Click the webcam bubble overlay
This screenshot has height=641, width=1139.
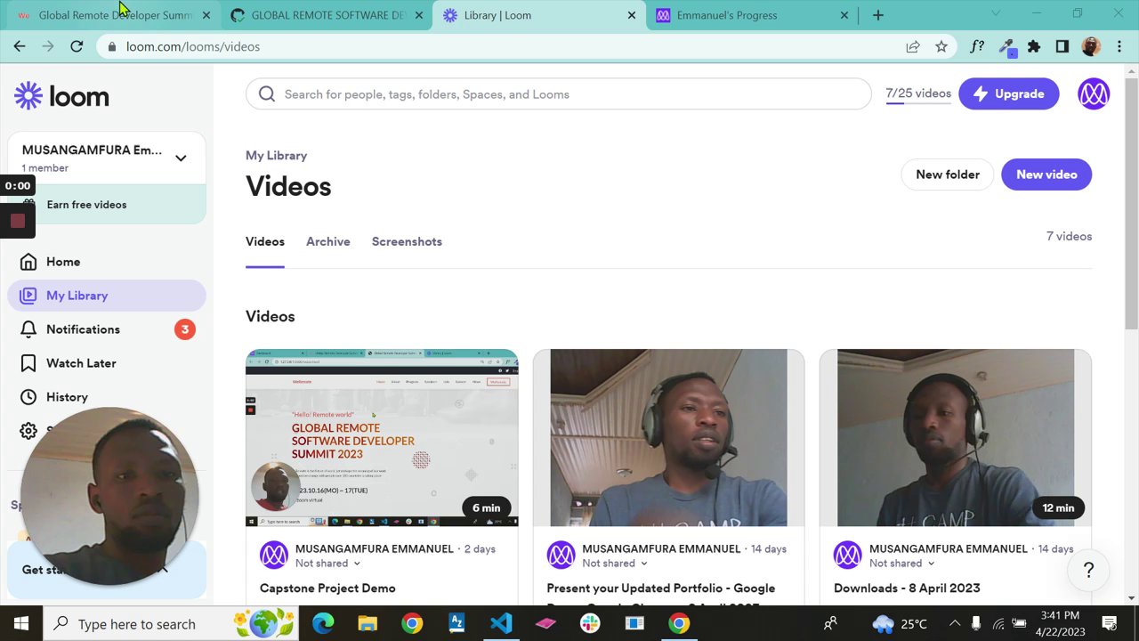point(109,496)
